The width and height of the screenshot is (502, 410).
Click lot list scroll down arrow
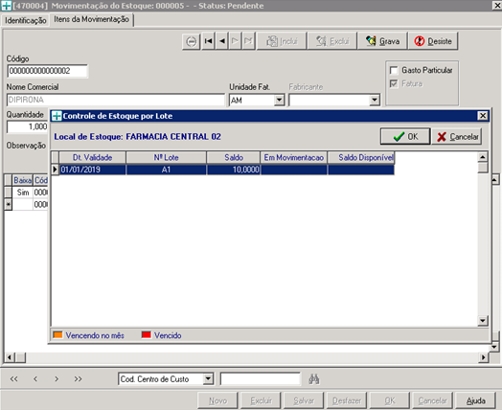pyautogui.click(x=483, y=320)
